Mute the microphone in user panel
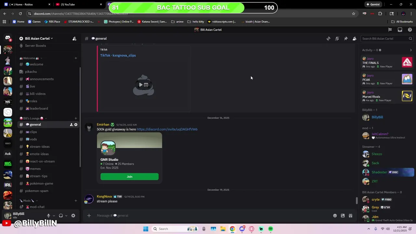 [x=48, y=215]
